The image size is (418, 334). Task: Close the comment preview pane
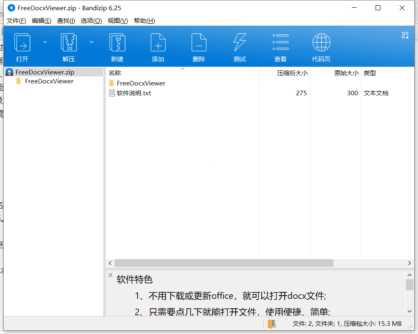[x=110, y=275]
